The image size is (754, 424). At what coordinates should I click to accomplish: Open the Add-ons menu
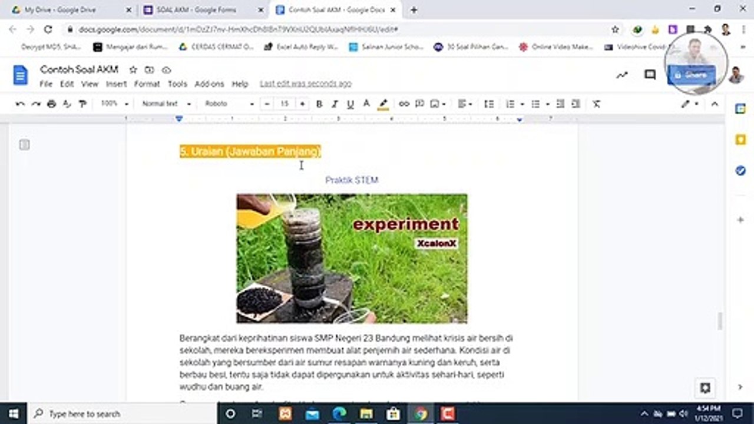(x=209, y=84)
